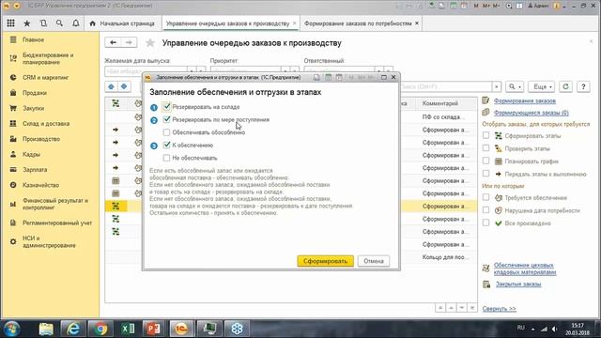Switch to Начальная страница tab
This screenshot has height=338, width=601.
coord(123,23)
